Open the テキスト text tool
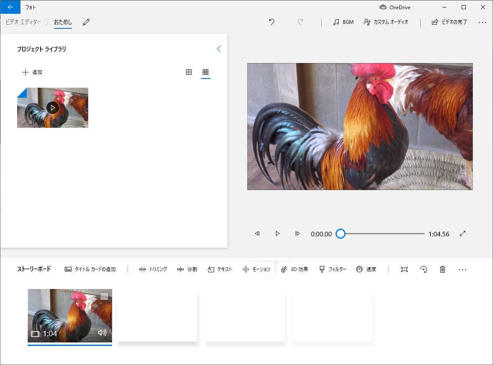Screen dimensions: 493x365 tap(220, 269)
